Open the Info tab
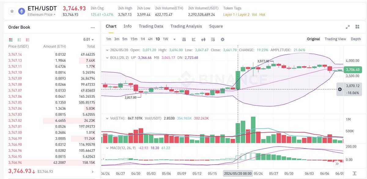 [128, 26]
